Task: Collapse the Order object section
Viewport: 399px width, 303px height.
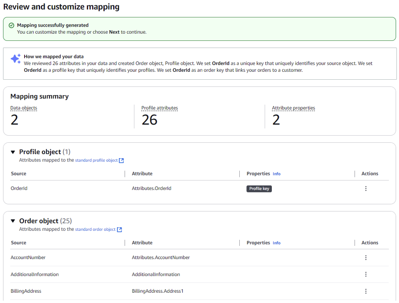Action: 13,221
